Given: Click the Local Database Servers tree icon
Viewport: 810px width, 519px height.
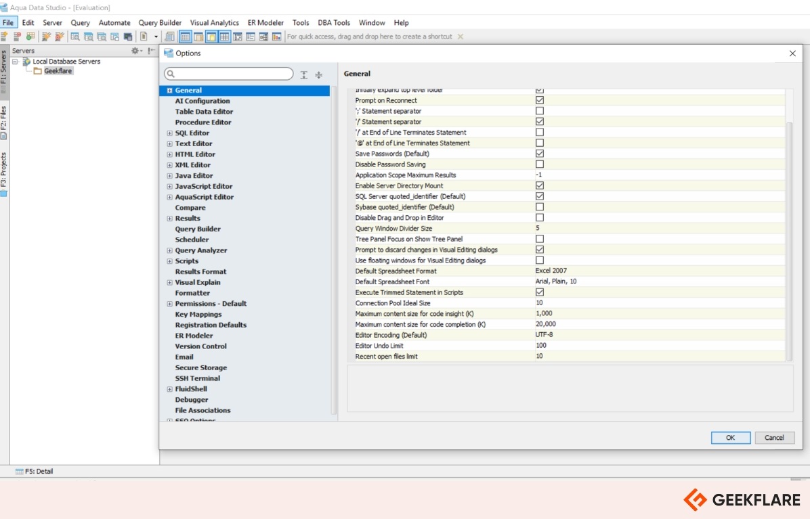Looking at the screenshot, I should [26, 62].
